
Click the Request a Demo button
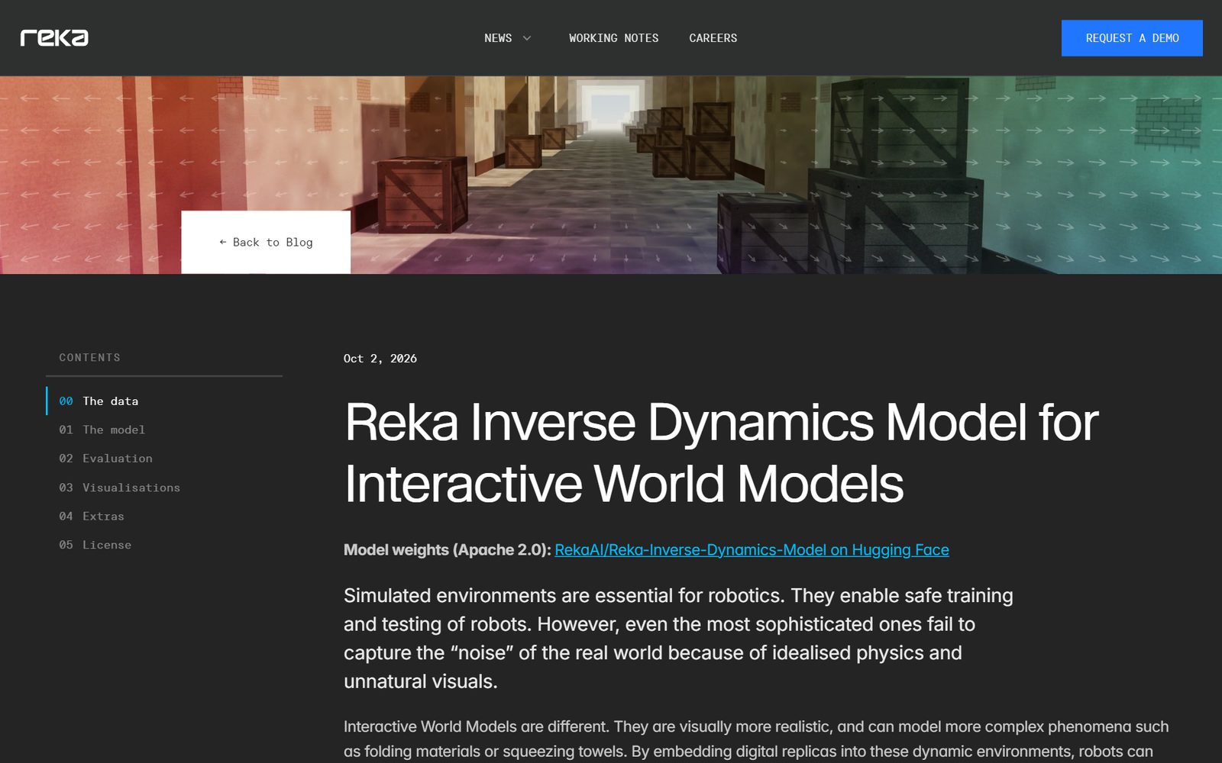(x=1132, y=38)
